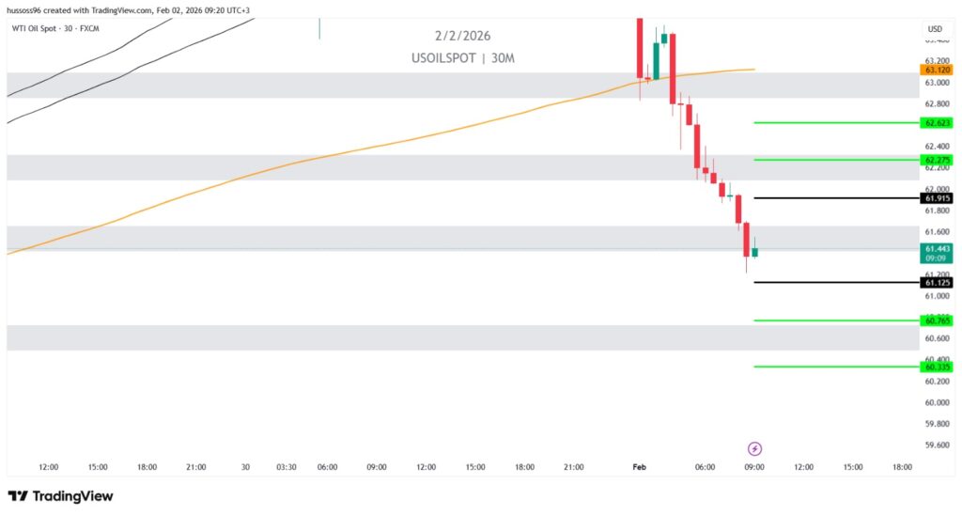Click the green 62.275 price tag
962x516 pixels.
click(936, 160)
